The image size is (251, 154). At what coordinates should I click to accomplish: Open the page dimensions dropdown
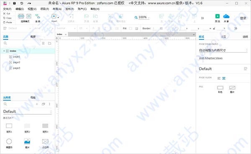(x=223, y=50)
